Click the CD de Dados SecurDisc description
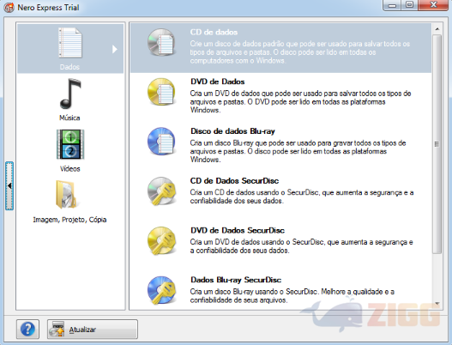 pyautogui.click(x=302, y=197)
